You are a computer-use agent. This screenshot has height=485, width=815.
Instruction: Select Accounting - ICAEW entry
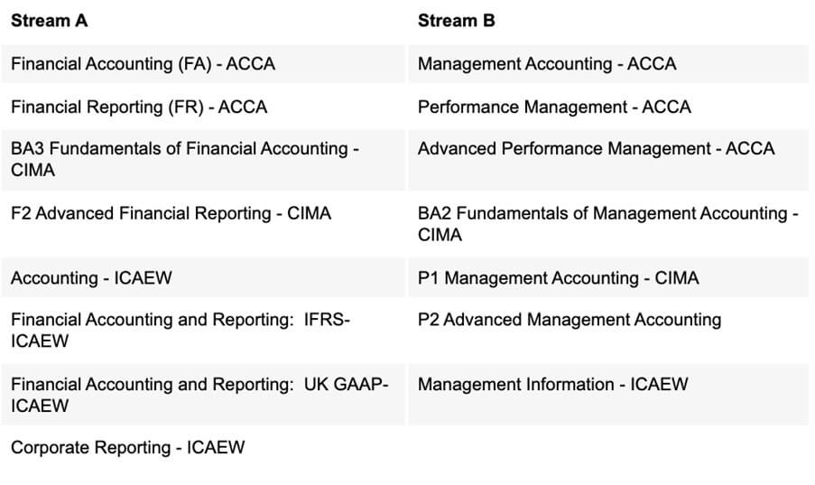[x=91, y=278]
